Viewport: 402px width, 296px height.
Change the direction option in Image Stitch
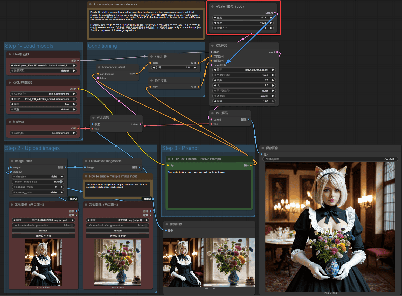38,177
